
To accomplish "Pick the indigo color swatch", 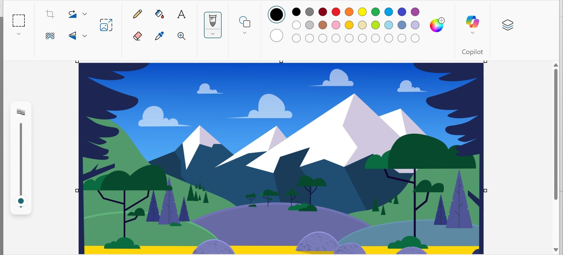I will click(x=402, y=12).
